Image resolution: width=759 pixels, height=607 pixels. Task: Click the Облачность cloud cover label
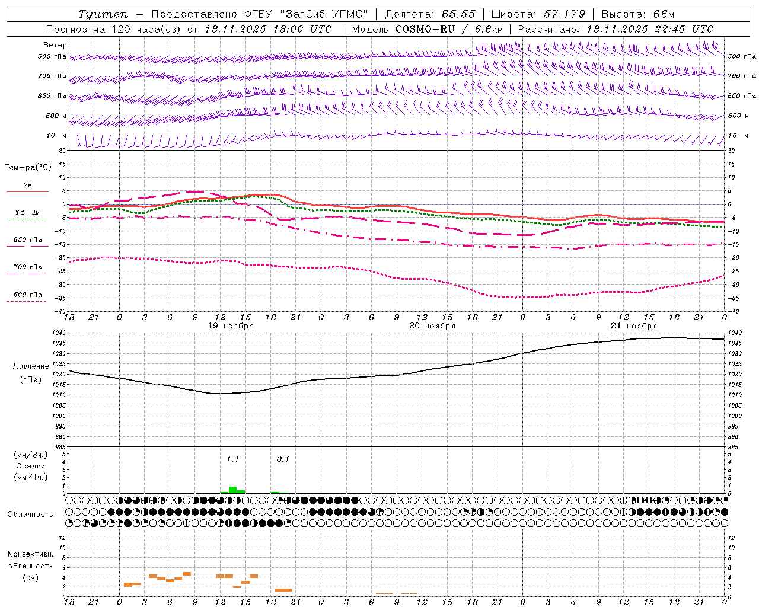(30, 515)
